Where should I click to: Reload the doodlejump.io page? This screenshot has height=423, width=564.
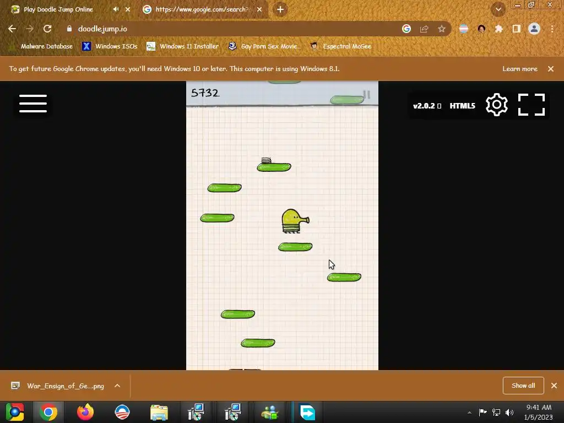click(47, 29)
